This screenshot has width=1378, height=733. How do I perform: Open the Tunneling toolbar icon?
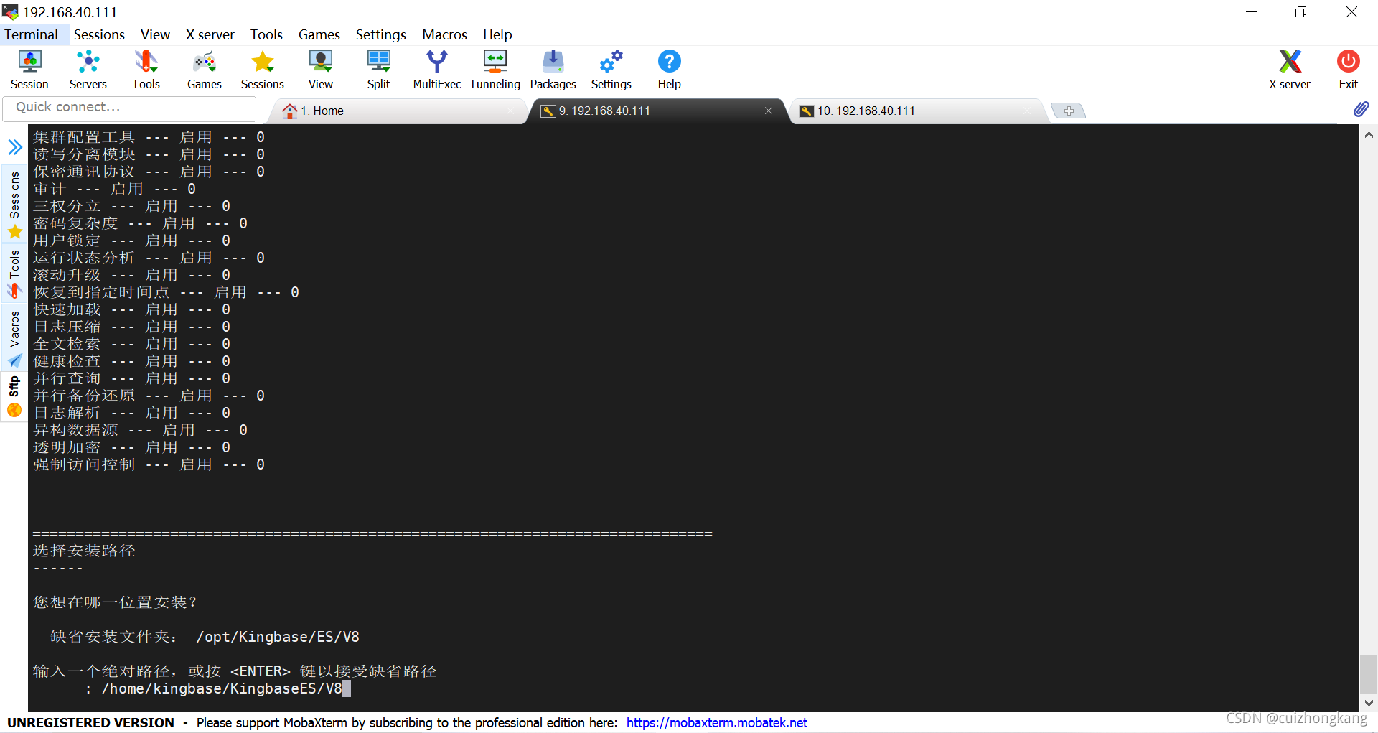pos(495,69)
